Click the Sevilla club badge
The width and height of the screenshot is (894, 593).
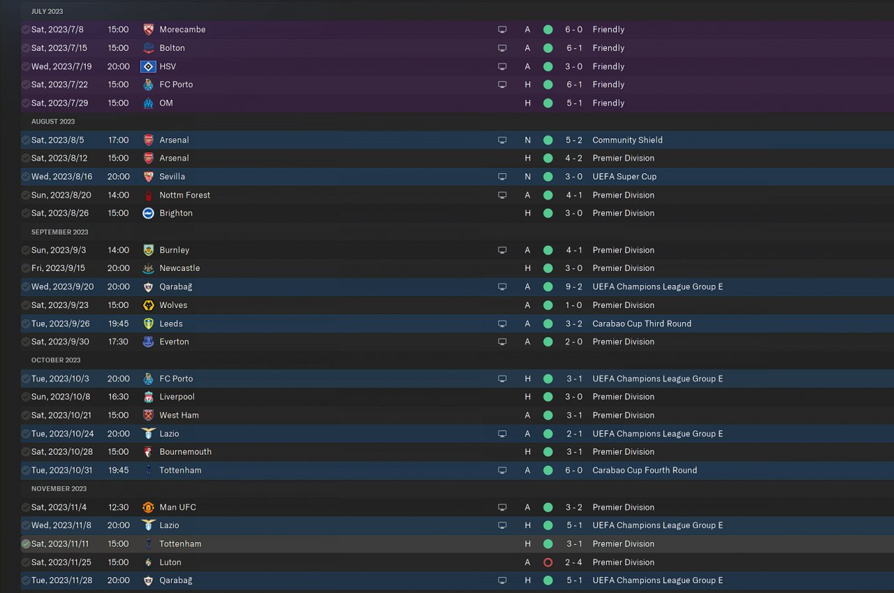[148, 177]
